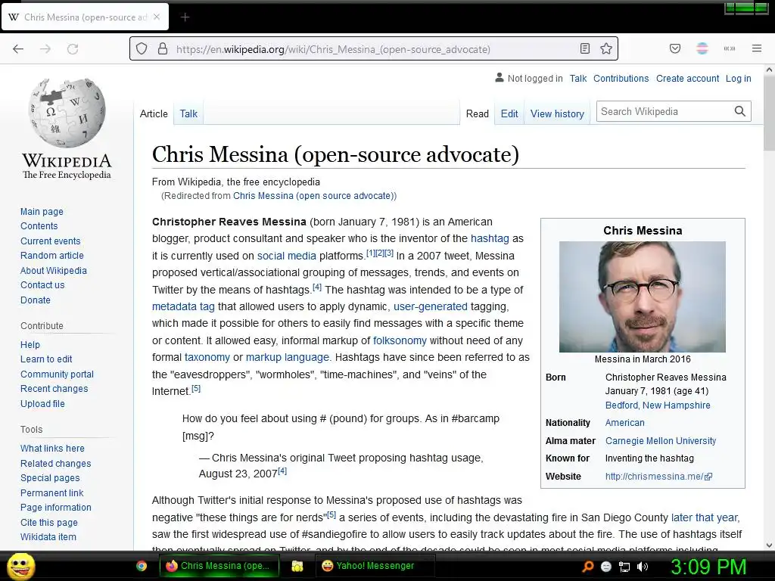775x581 pixels.
Task: Open the Community portal sidebar link
Action: [x=57, y=374]
